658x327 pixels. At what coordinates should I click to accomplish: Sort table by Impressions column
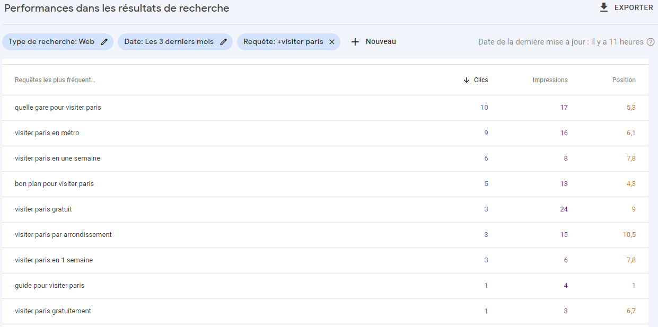[550, 80]
